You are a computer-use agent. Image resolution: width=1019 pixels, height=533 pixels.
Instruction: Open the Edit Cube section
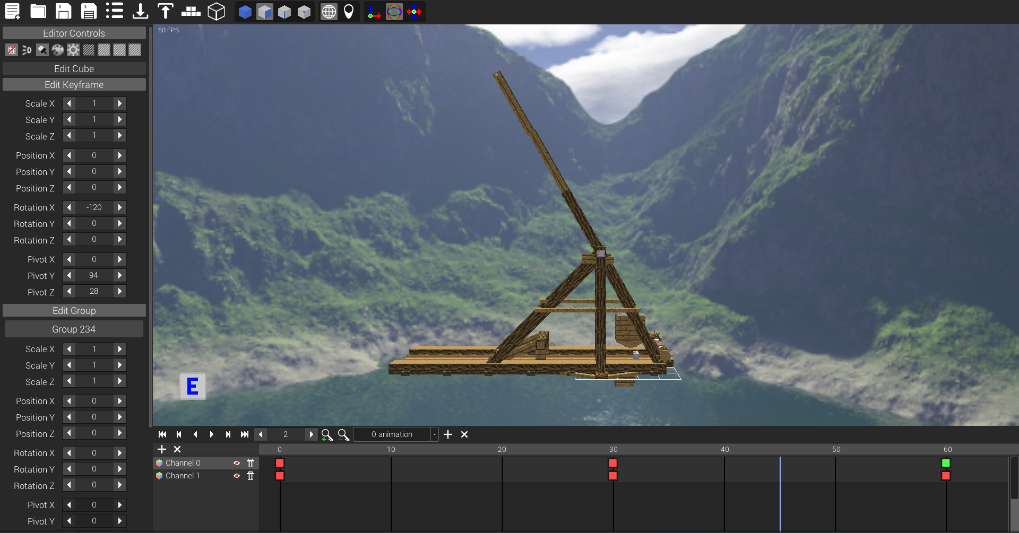[74, 69]
